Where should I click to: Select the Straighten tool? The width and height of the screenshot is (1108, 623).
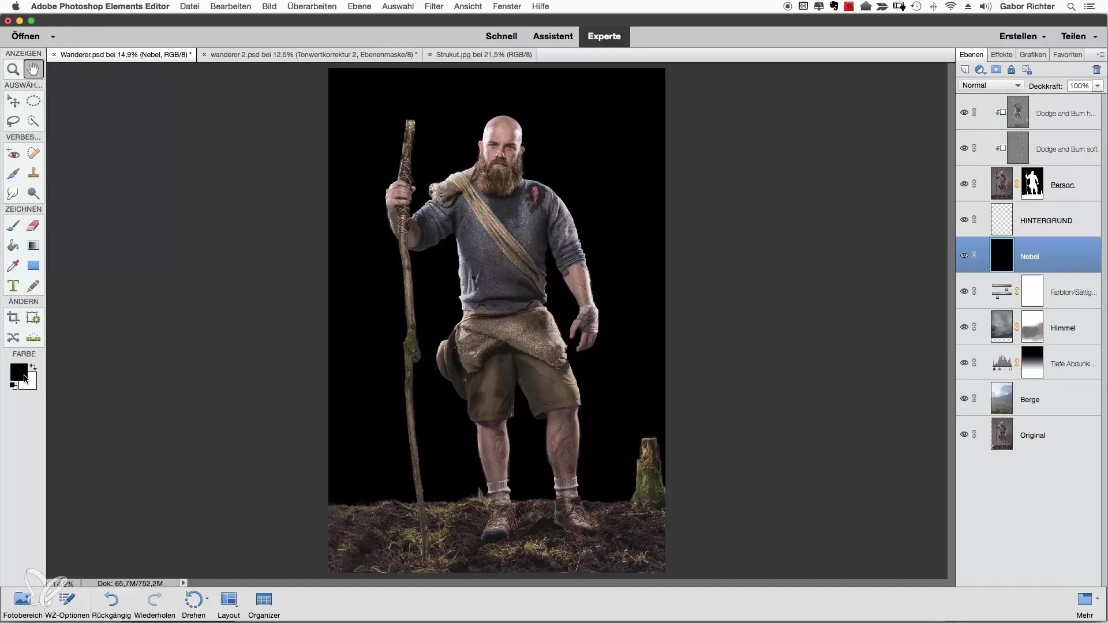tap(33, 337)
